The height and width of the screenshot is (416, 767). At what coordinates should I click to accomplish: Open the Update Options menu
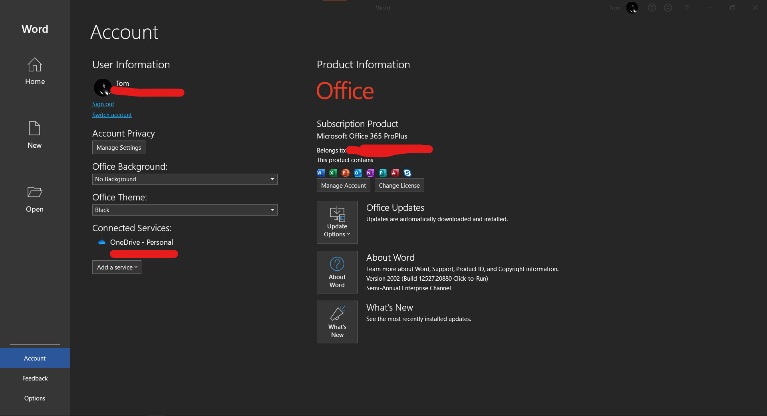click(x=337, y=222)
